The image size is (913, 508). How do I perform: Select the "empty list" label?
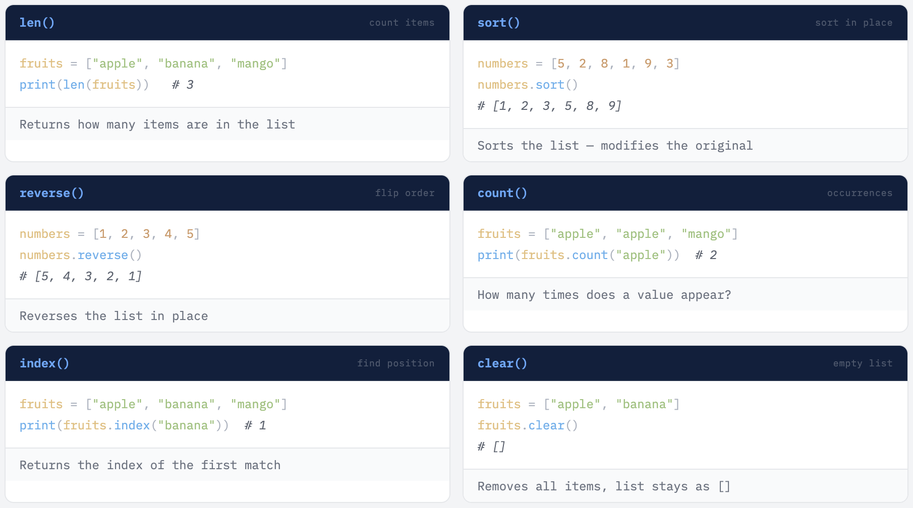pos(863,363)
